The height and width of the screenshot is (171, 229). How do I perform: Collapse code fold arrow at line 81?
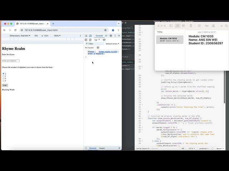tap(142, 118)
